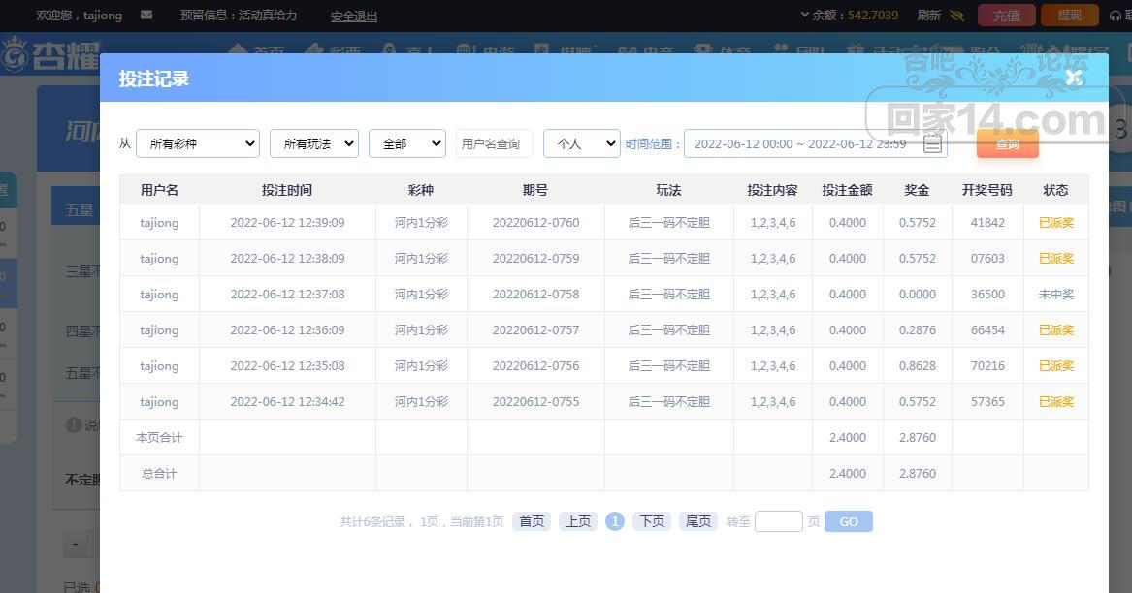Open the 个人 scope dropdown
1132x593 pixels.
coord(581,143)
